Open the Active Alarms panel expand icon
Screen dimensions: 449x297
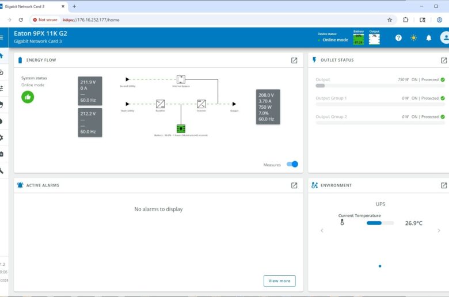[x=294, y=185]
